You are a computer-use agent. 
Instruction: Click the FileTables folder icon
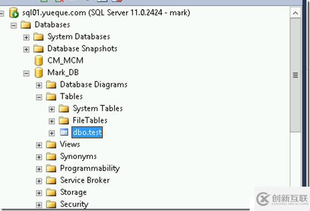64,121
